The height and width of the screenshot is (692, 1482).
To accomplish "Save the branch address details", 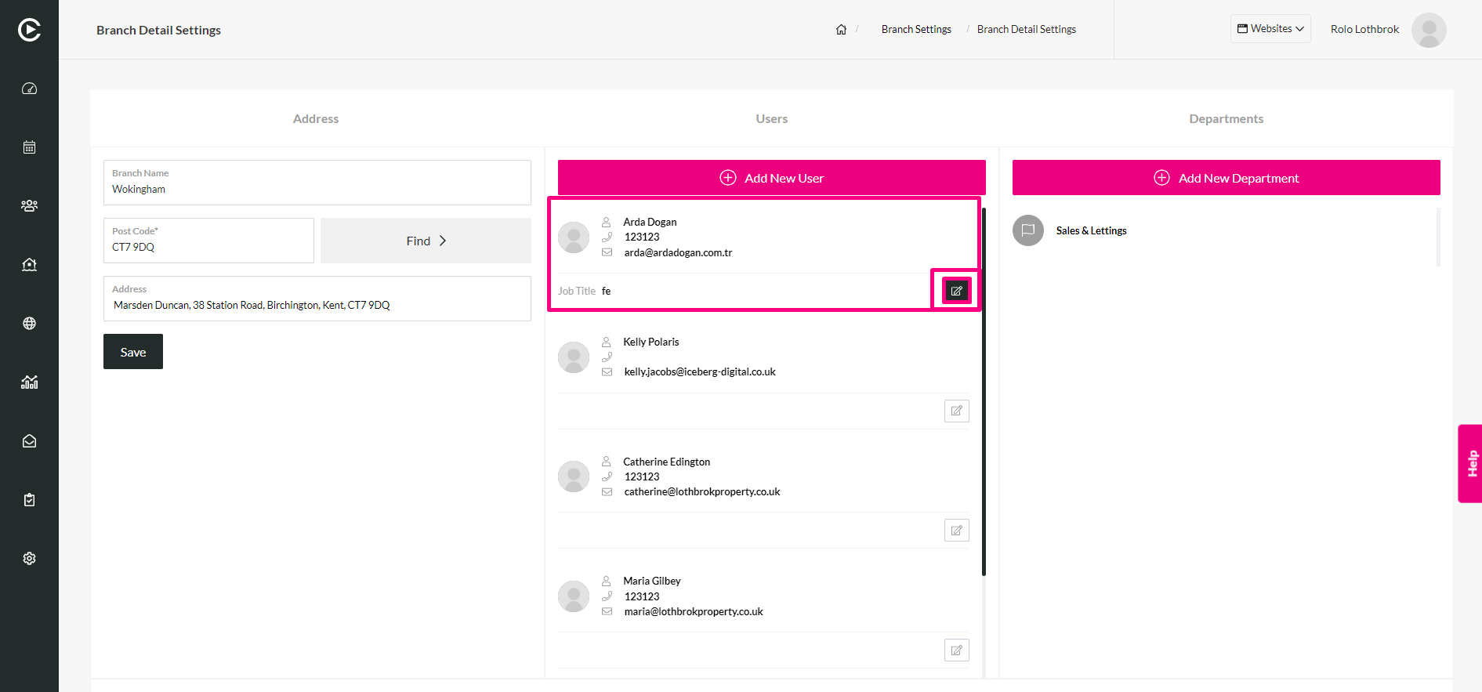I will tap(133, 352).
